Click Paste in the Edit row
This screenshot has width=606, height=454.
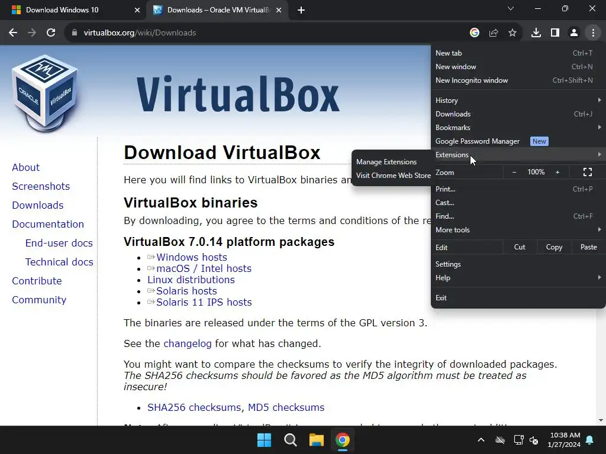click(x=588, y=247)
